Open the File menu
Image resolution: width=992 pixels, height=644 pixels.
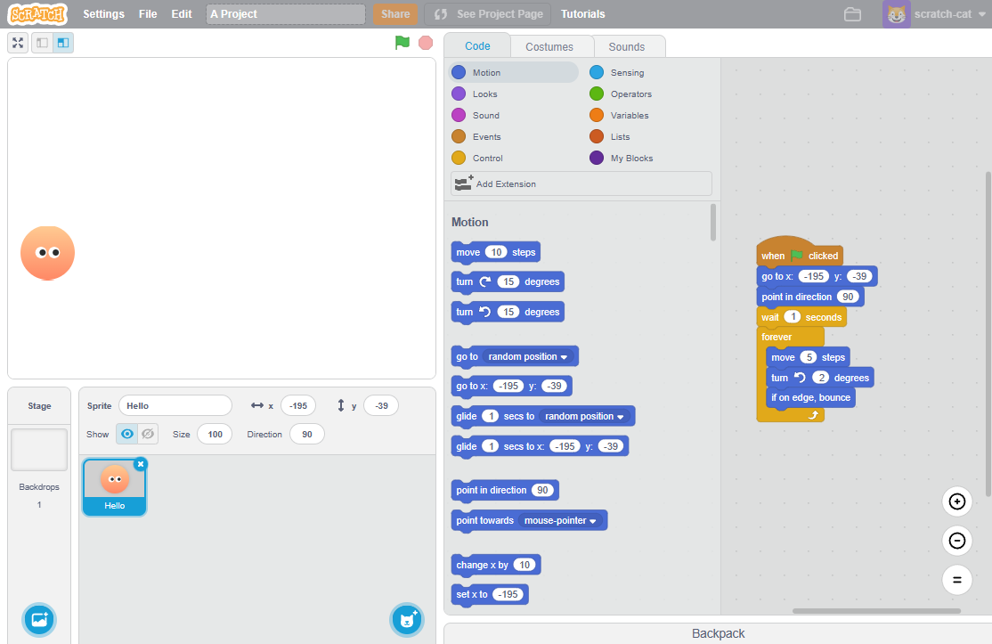coord(148,14)
